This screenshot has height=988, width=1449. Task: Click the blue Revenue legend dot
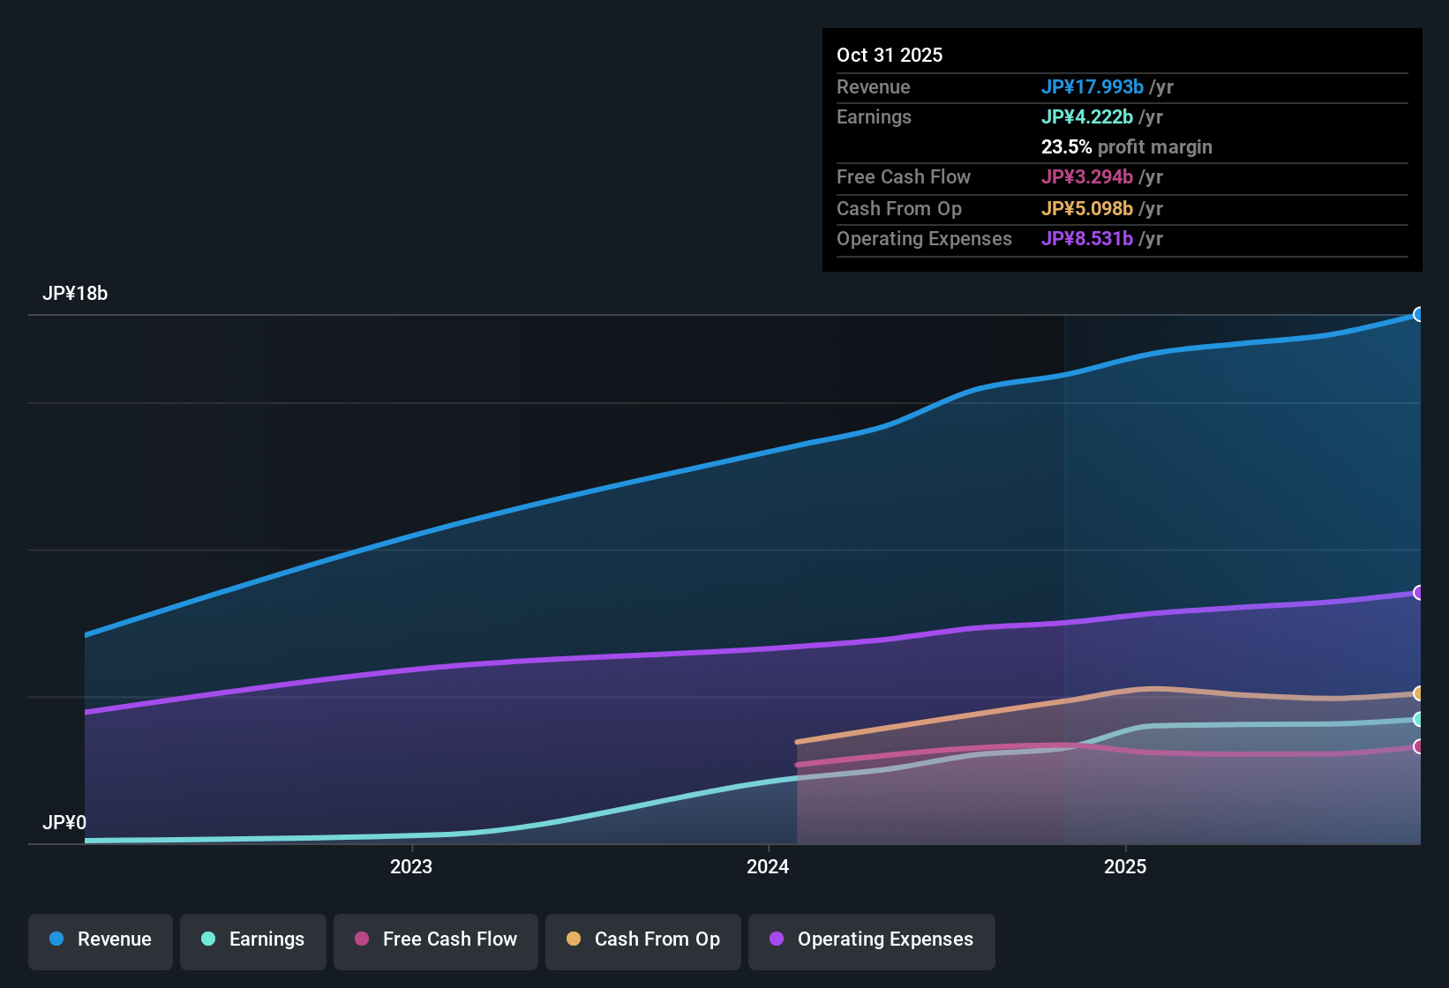(x=56, y=939)
